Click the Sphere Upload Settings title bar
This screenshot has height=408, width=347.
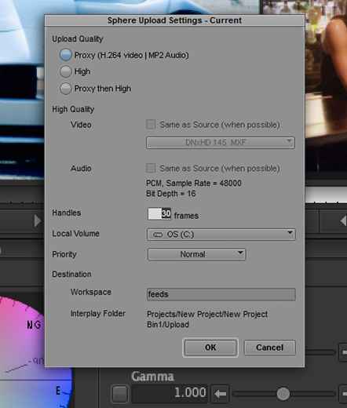pos(174,20)
